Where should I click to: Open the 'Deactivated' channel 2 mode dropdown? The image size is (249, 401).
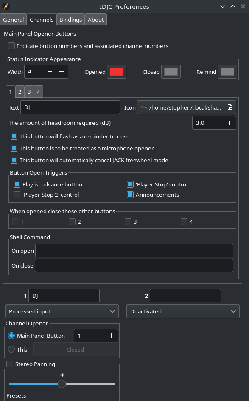point(183,311)
